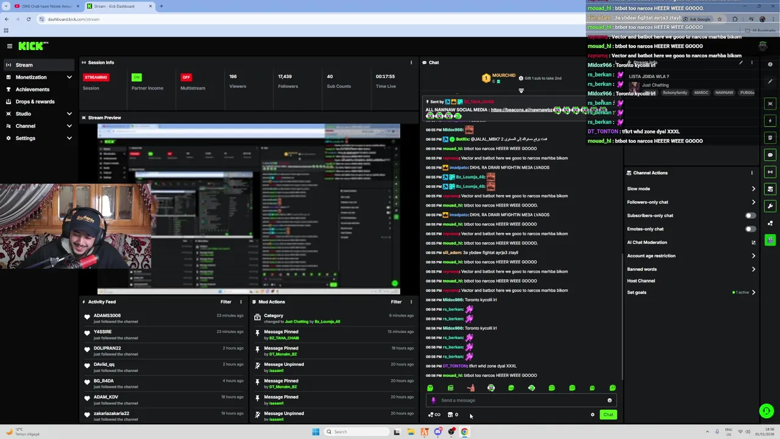The image size is (780, 439).
Task: Collapse the pinned gift header arrow in chat
Action: 521,91
